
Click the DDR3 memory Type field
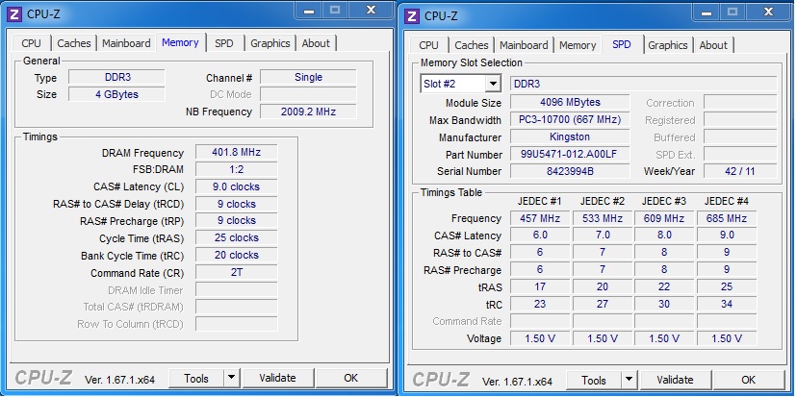click(x=116, y=77)
